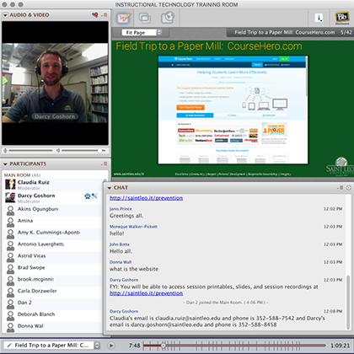Click the Blackboard logo icon
Screen dimensions: 354x354
[342, 18]
